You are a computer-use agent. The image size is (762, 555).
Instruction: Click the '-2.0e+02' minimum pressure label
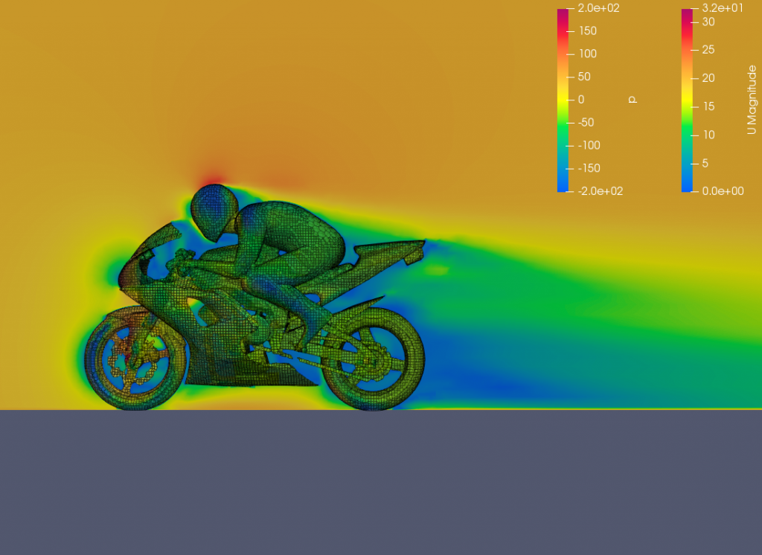pyautogui.click(x=601, y=191)
